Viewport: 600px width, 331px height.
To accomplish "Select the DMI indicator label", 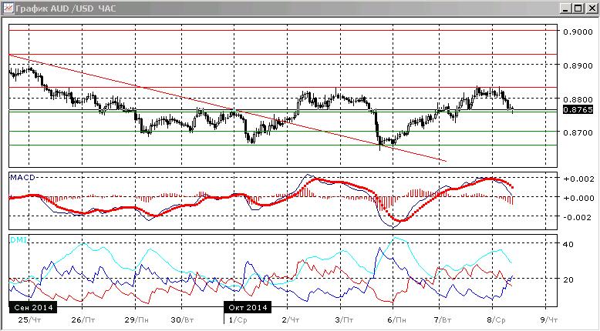I will click(x=19, y=239).
